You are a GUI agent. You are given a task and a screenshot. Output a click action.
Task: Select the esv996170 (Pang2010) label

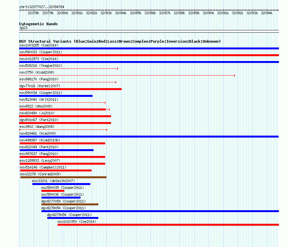[x=39, y=79]
